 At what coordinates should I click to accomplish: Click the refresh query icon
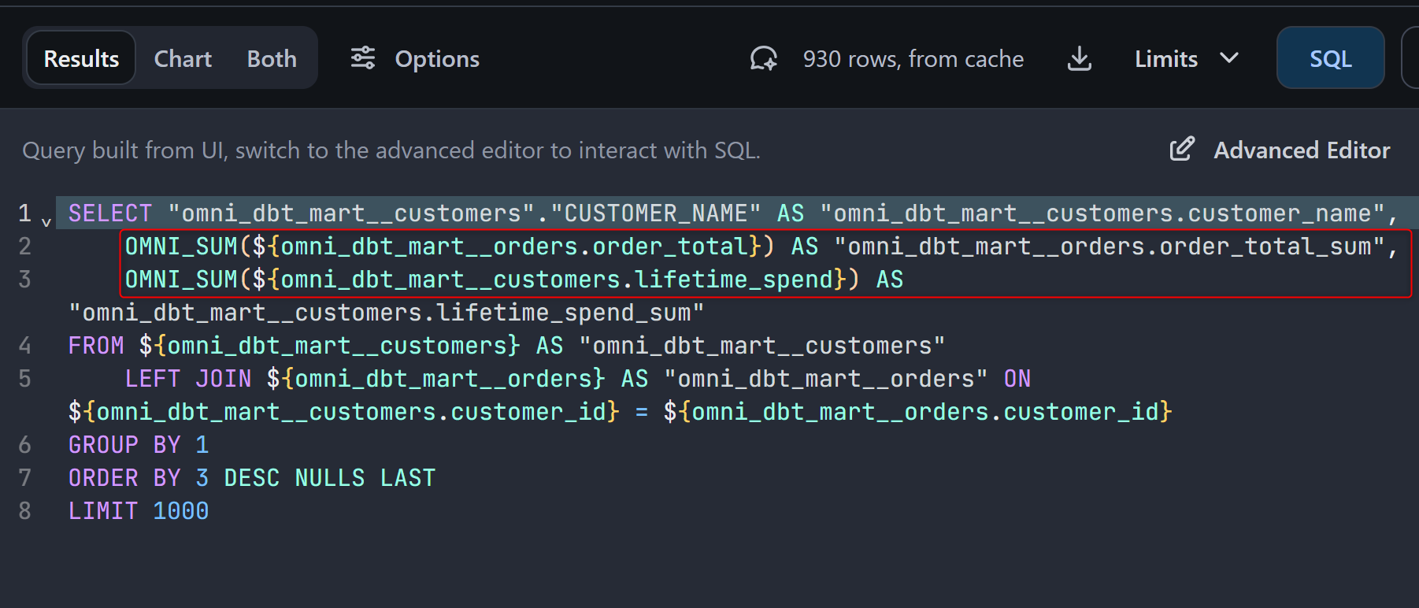pyautogui.click(x=763, y=58)
